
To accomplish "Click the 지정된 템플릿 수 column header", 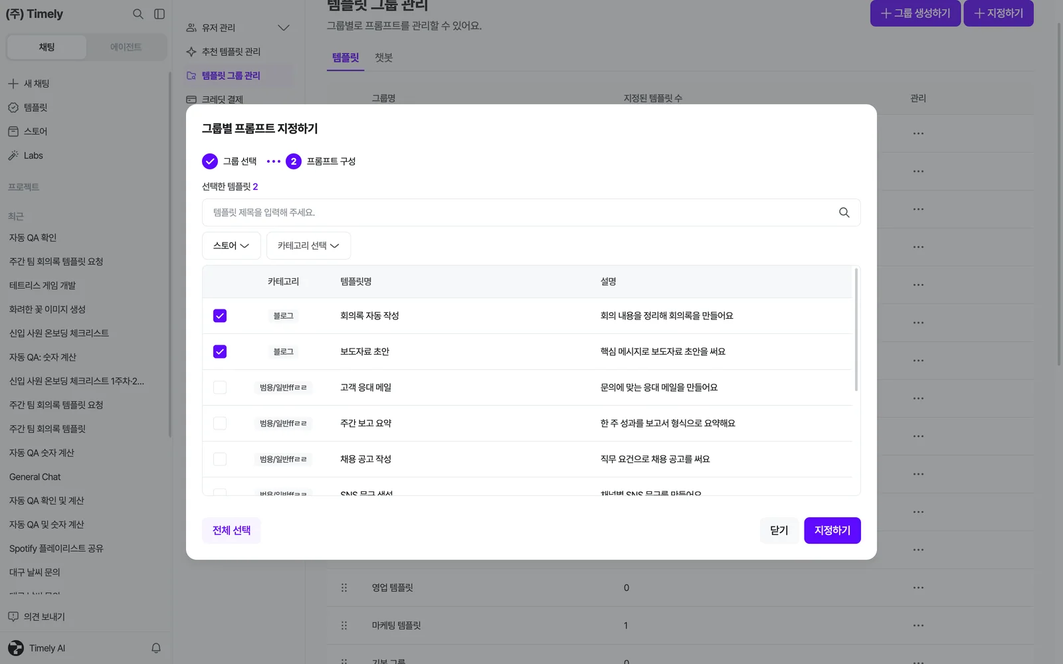I will pos(653,98).
